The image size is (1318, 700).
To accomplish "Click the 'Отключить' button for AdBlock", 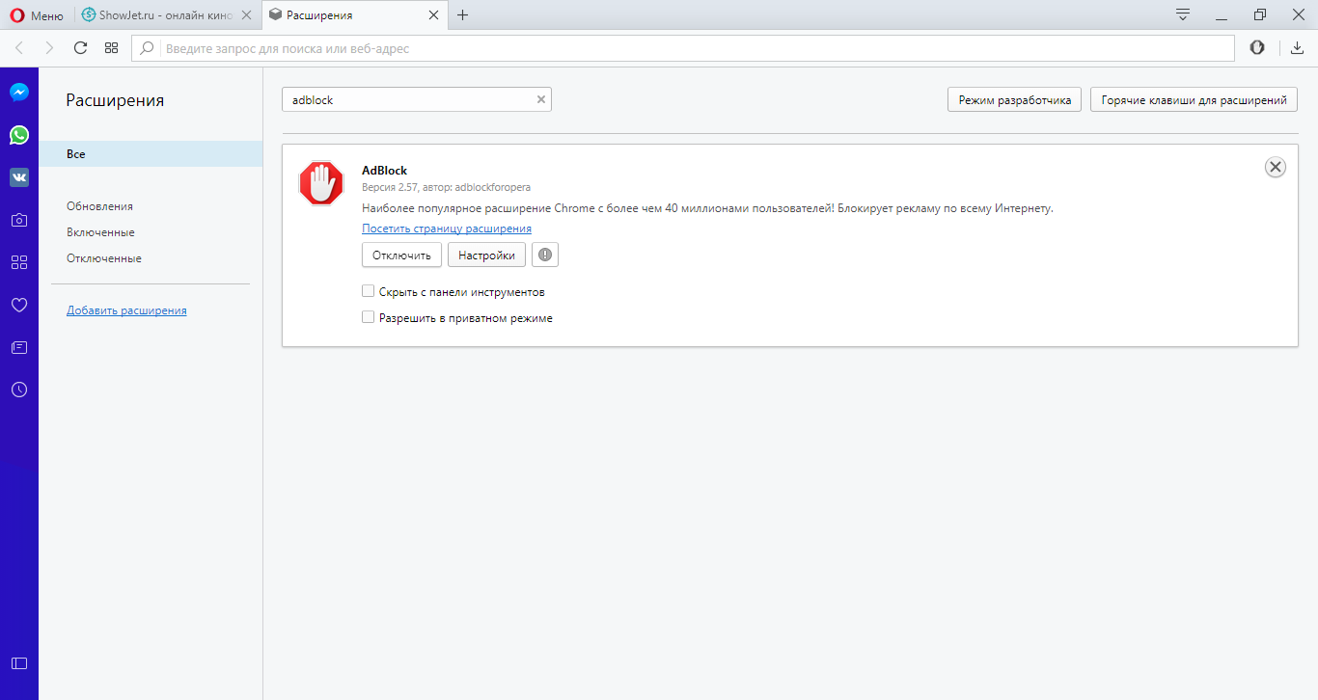I will [401, 255].
